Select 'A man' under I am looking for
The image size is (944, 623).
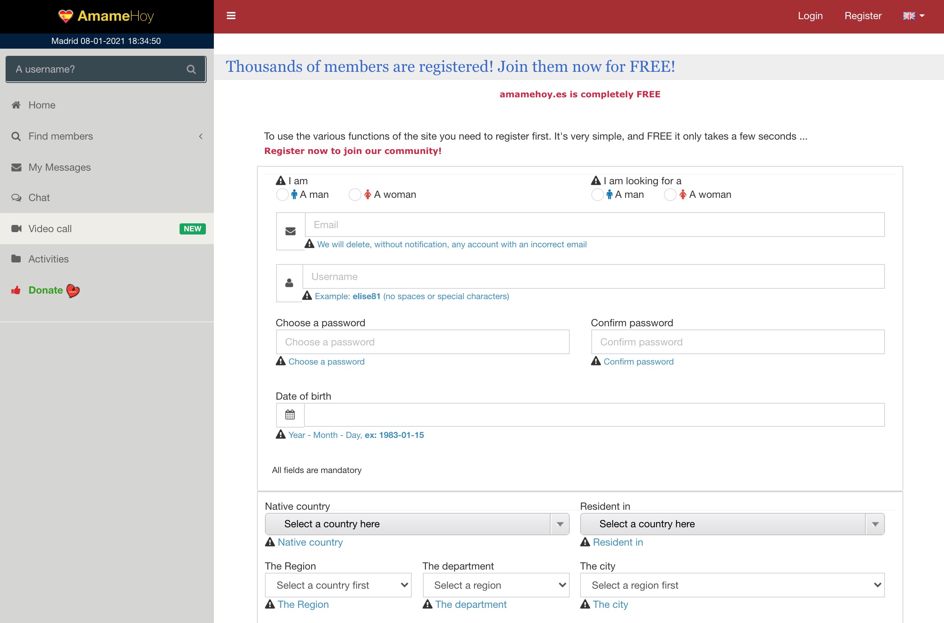coord(597,195)
